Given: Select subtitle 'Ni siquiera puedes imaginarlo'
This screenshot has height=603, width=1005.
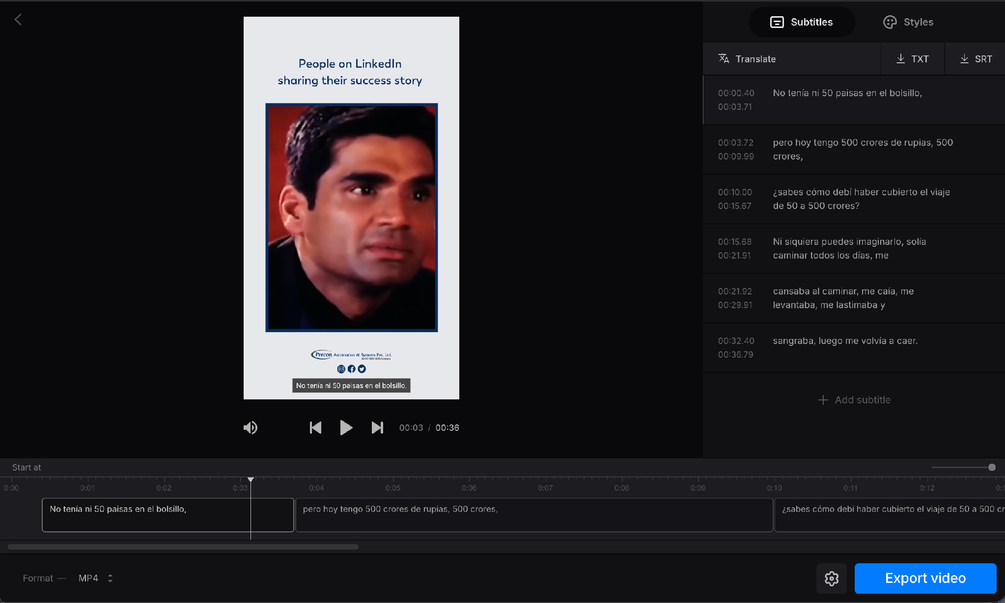Looking at the screenshot, I should coord(854,248).
